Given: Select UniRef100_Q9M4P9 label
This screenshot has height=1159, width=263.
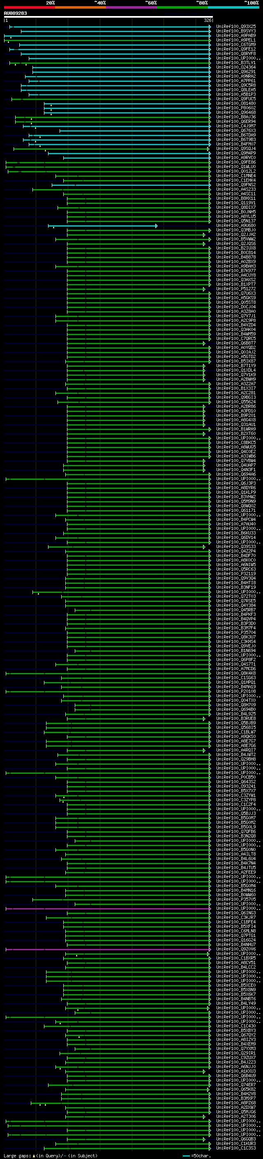Looking at the screenshot, I should [x=236, y=153].
